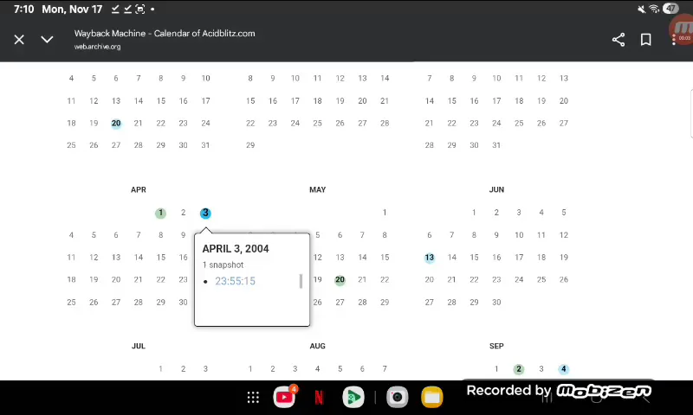Screen dimensions: 693x415
Task: Click August 7 in the calendar
Action: click(x=385, y=369)
